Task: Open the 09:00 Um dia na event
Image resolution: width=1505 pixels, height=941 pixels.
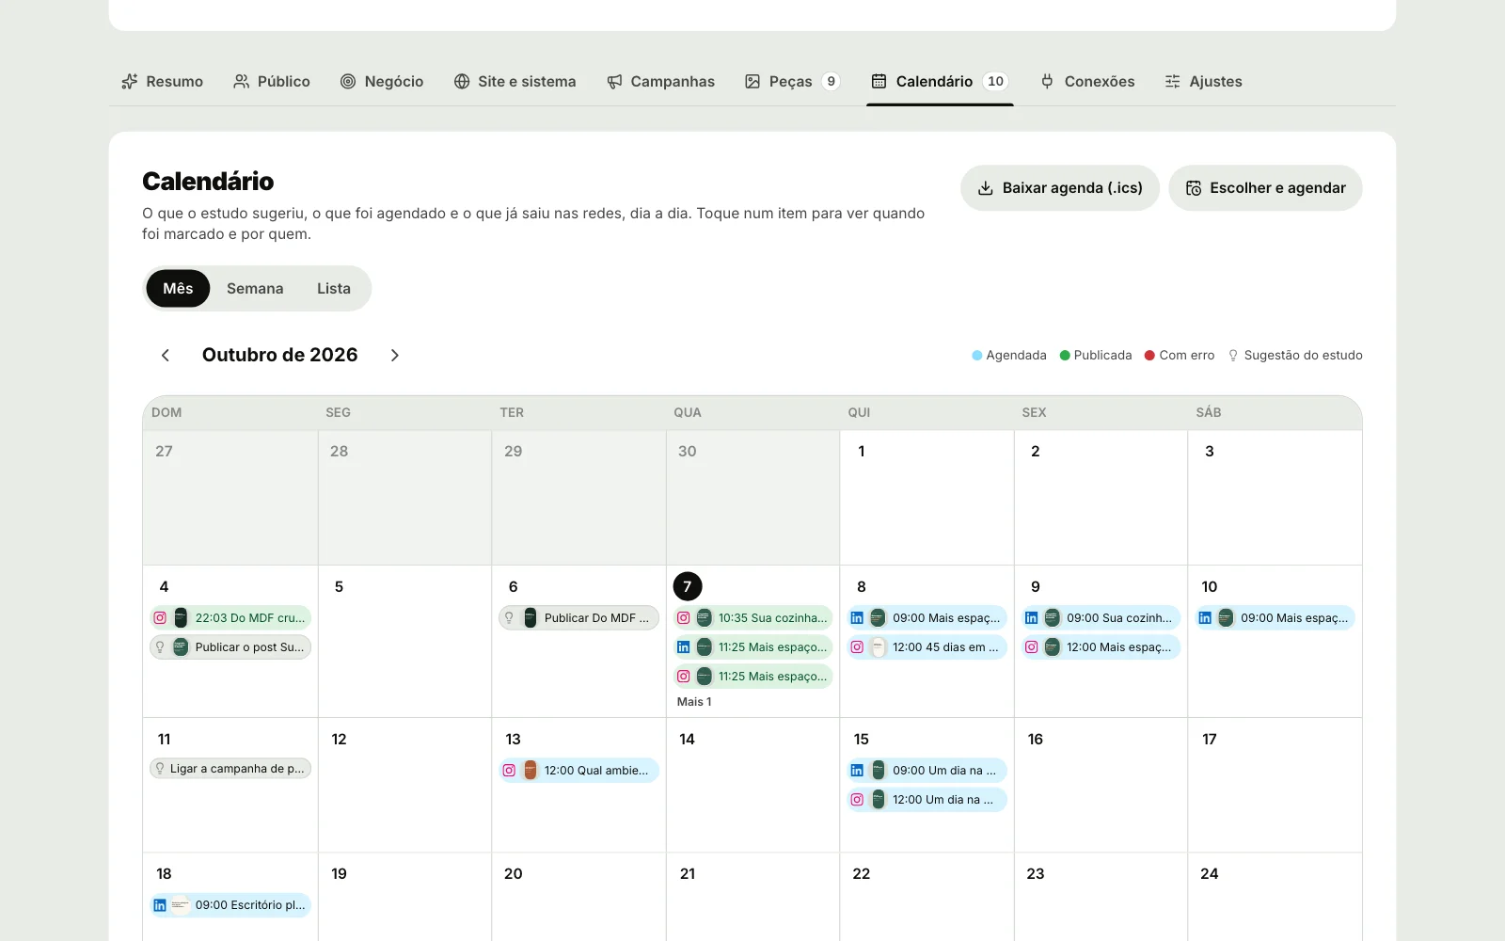Action: coord(927,771)
